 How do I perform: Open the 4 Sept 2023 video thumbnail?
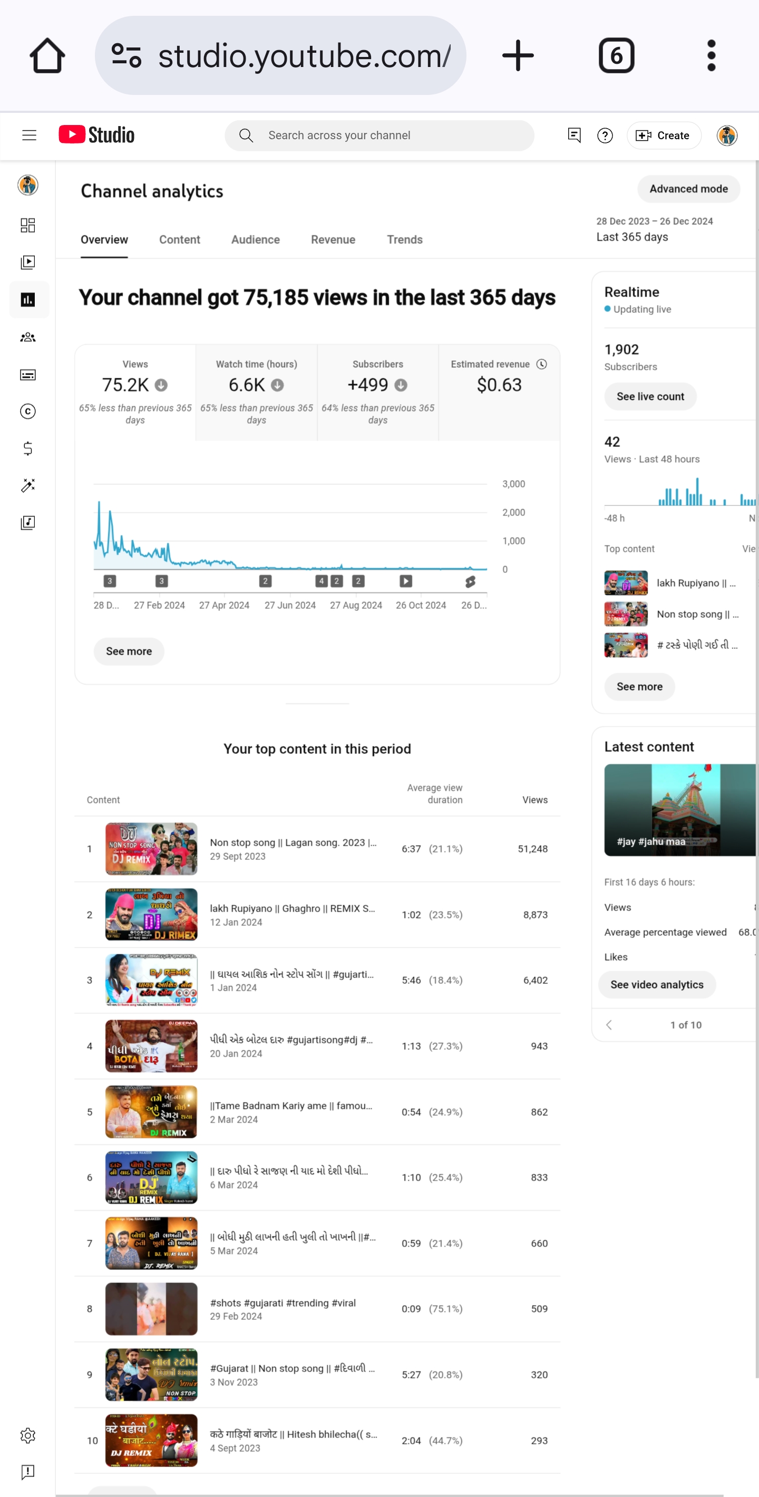click(x=151, y=1440)
